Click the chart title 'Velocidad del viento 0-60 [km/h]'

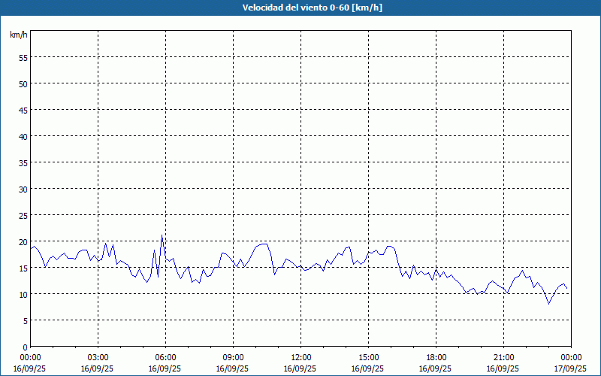pyautogui.click(x=300, y=8)
